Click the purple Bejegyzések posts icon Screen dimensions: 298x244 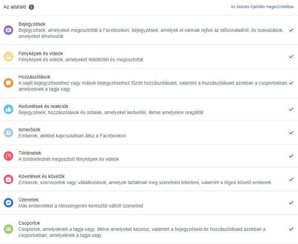coord(8,30)
